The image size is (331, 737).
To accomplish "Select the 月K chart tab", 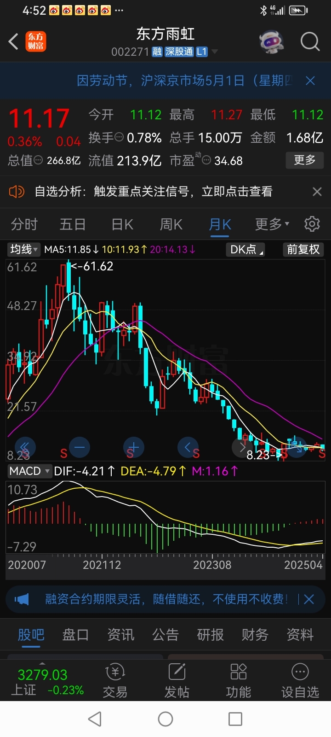I will pos(220,224).
